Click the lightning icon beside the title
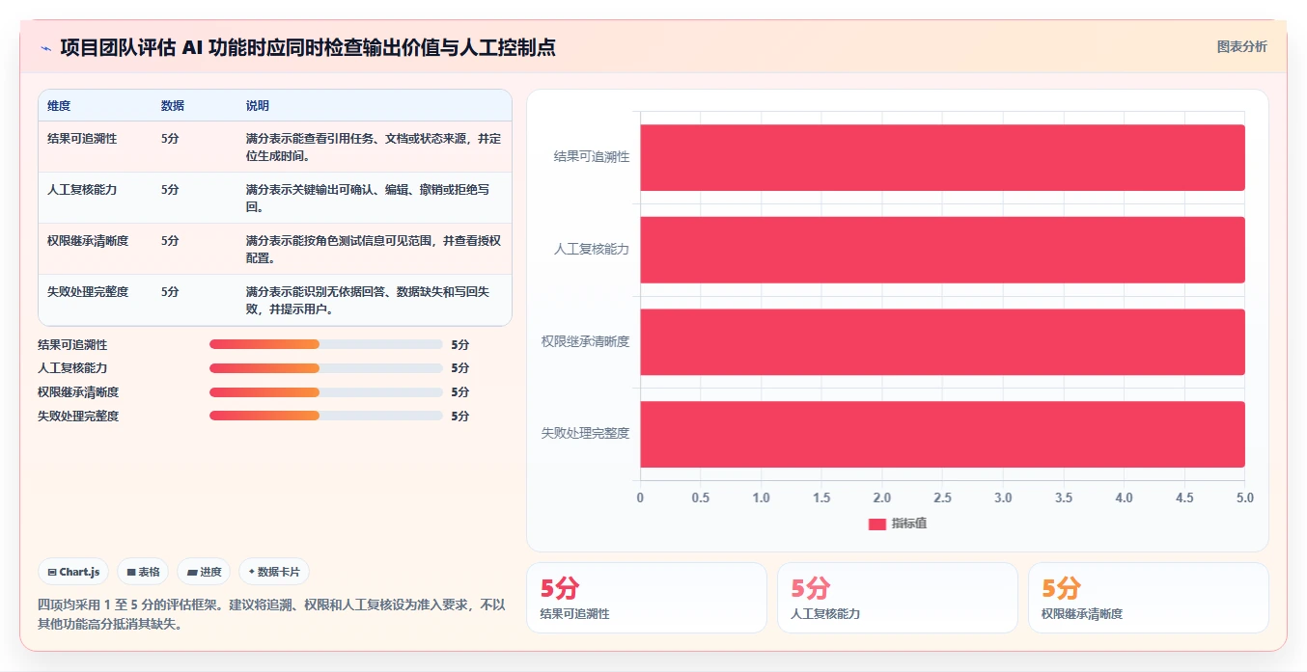 coord(45,48)
